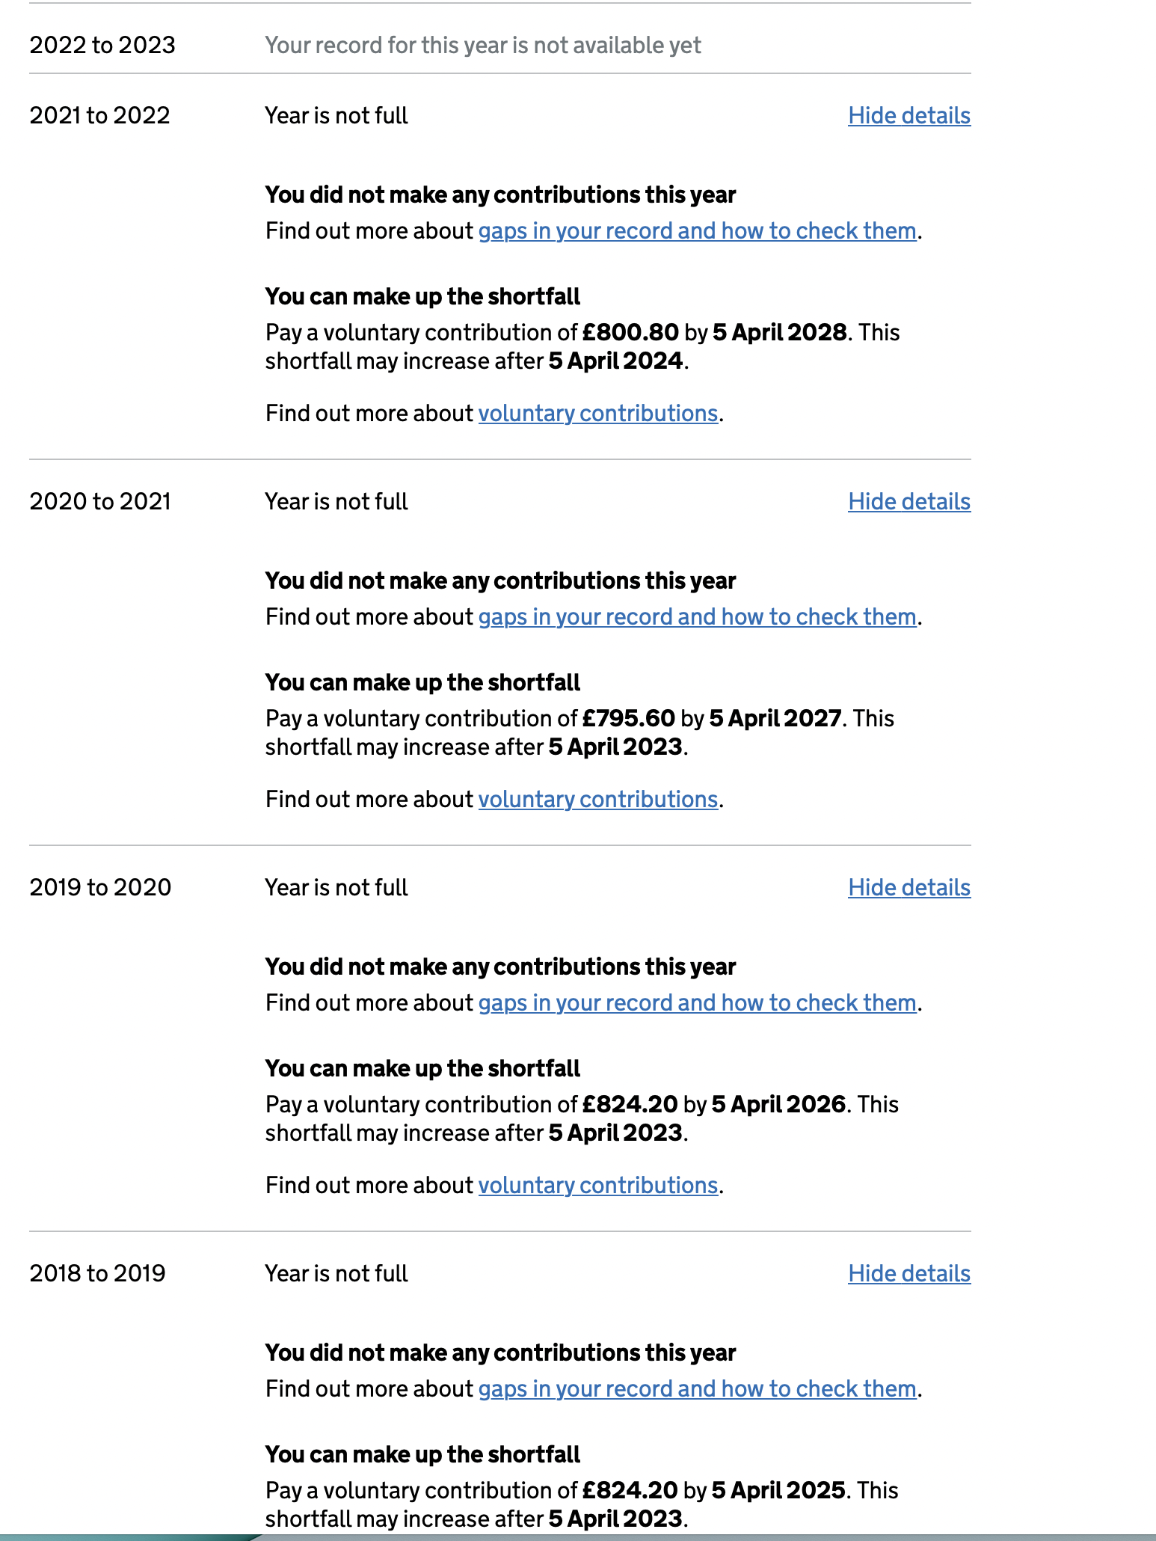Click 'Year is not full' status for 2019 to 2020

336,887
